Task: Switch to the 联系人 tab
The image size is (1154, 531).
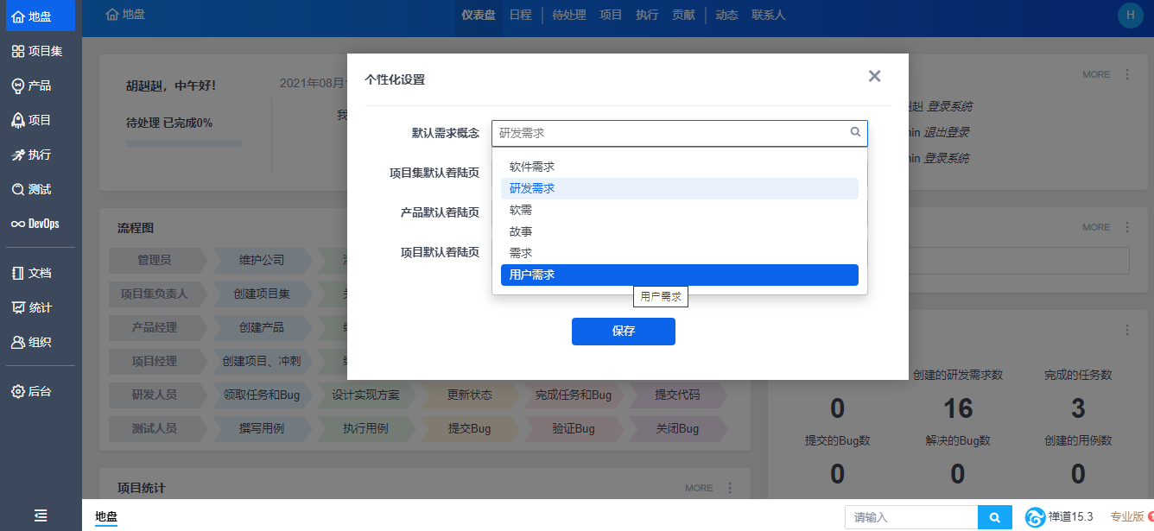Action: coord(768,15)
